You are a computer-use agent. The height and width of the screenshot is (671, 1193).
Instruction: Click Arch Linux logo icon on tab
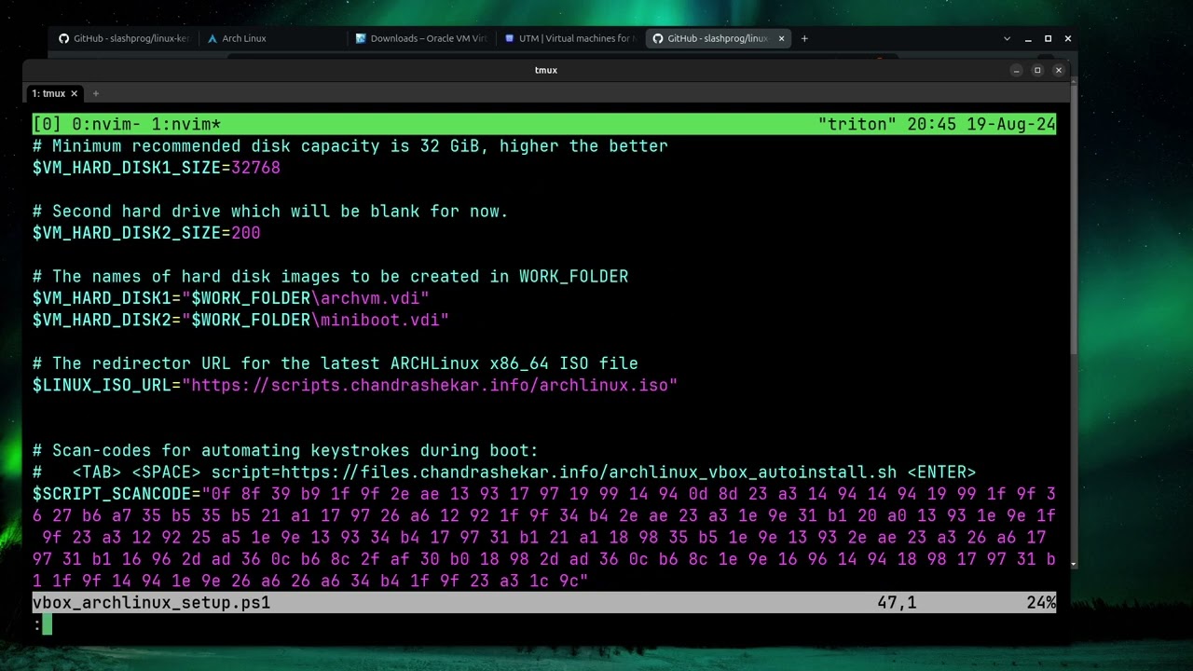[x=213, y=38]
